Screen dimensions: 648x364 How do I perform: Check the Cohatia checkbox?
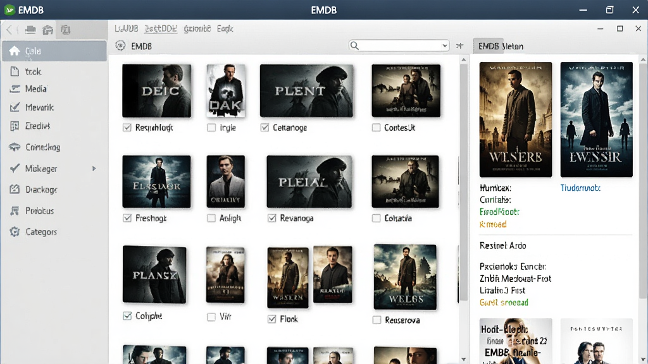(x=376, y=218)
